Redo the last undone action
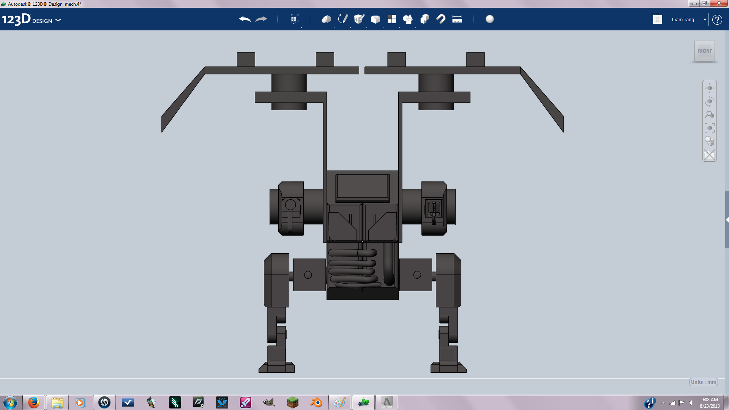729x410 pixels. coord(261,19)
